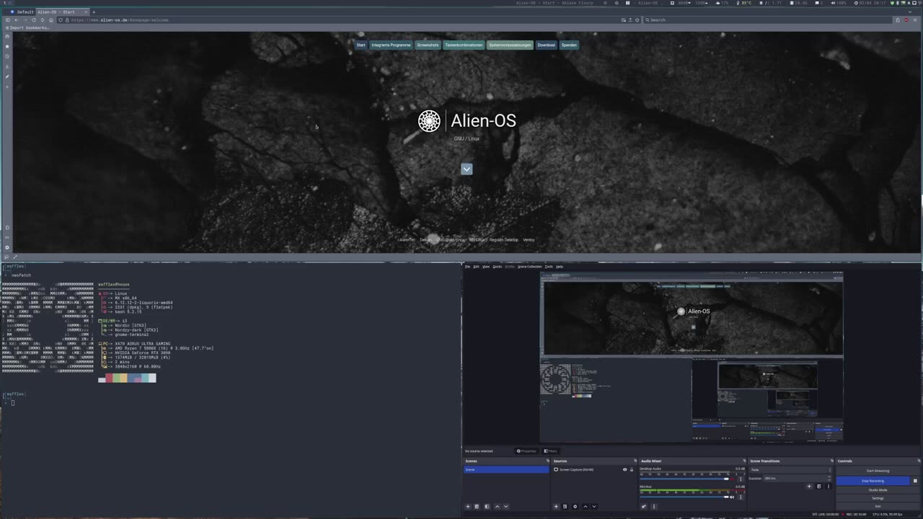Click Start Streaming button

coord(878,471)
